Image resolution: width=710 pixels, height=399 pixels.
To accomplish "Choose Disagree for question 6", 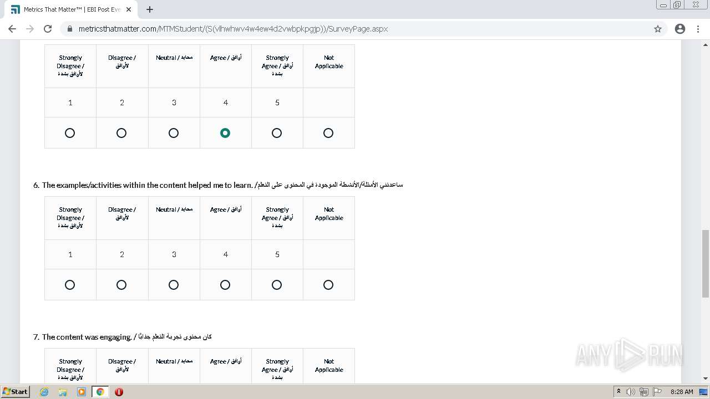I will (x=121, y=285).
